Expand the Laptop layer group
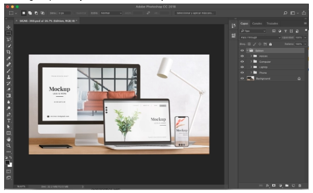This screenshot has height=193, width=313. [251, 67]
